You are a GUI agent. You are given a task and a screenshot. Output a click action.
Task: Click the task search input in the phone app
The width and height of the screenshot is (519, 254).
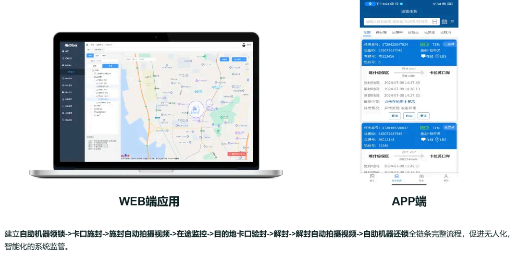(x=401, y=22)
